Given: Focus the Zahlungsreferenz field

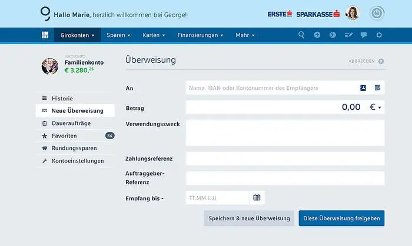Looking at the screenshot, I should (285, 159).
